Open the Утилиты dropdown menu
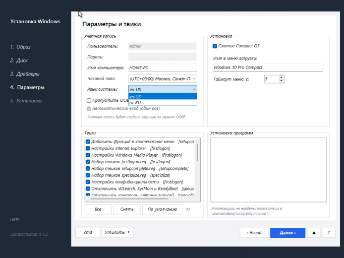The width and height of the screenshot is (344, 258). (x=118, y=232)
